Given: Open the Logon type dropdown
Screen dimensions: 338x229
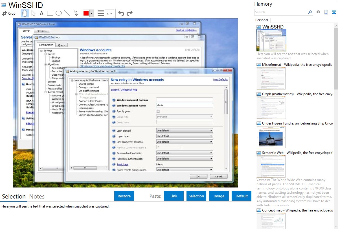Looking at the screenshot, I should (185, 136).
